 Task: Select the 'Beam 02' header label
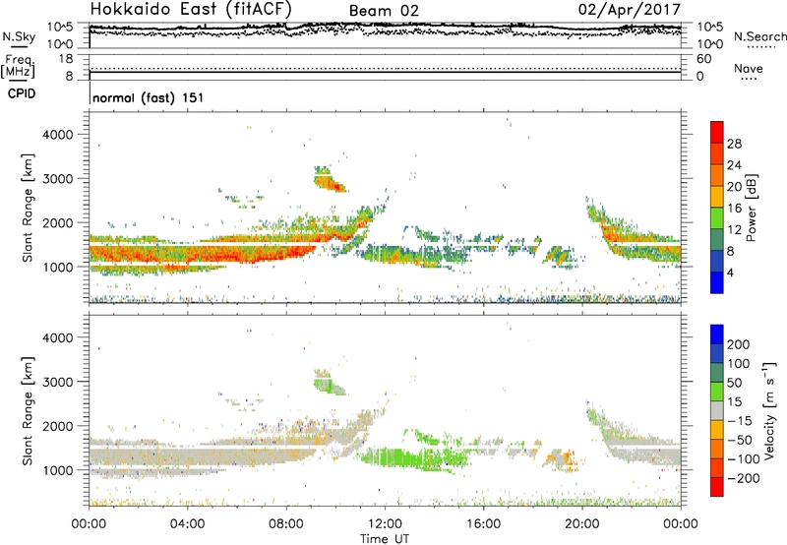384,11
